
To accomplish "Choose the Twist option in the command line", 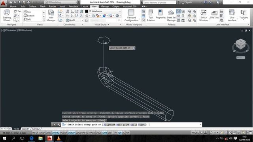I will tap(142, 125).
